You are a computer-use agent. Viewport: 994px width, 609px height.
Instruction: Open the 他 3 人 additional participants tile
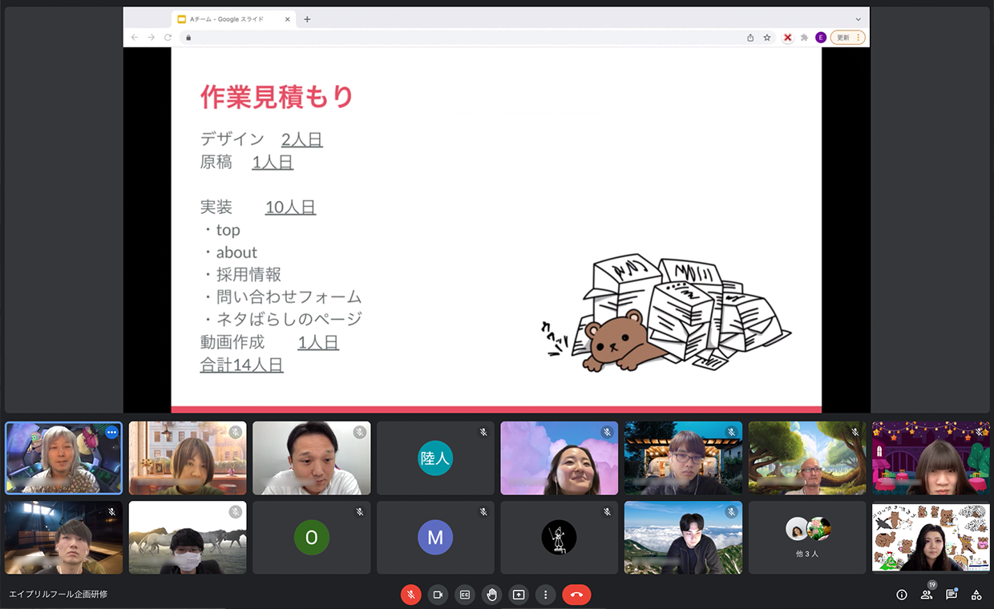click(x=807, y=538)
